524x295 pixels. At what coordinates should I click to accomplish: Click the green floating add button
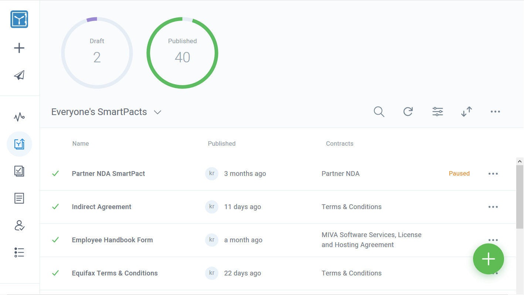[x=489, y=259]
